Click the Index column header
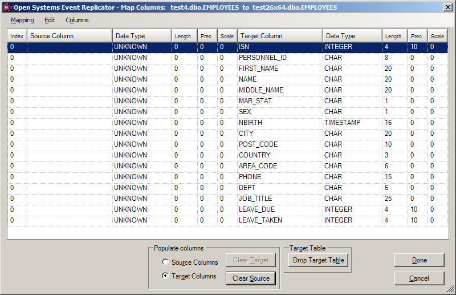 [17, 36]
